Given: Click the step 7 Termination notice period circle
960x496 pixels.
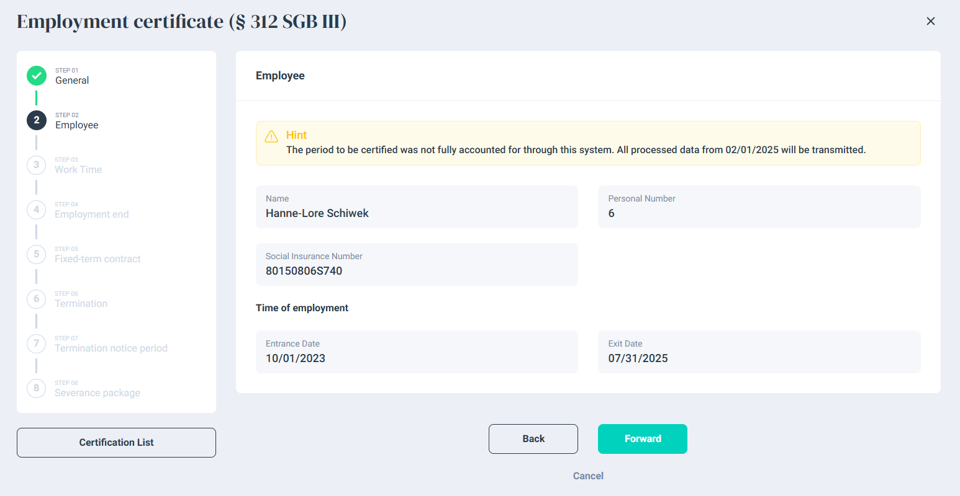Looking at the screenshot, I should point(37,343).
